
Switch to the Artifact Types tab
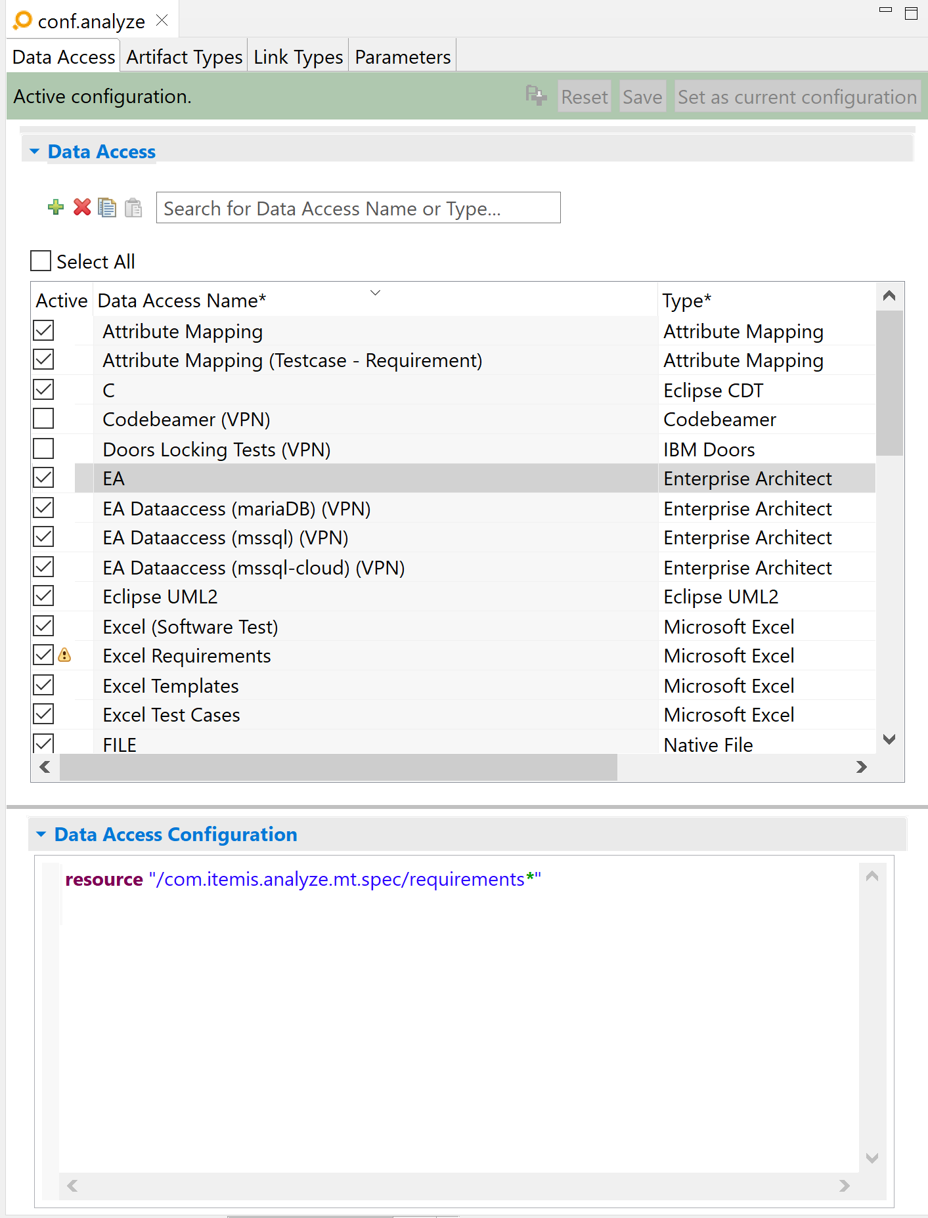[x=185, y=57]
